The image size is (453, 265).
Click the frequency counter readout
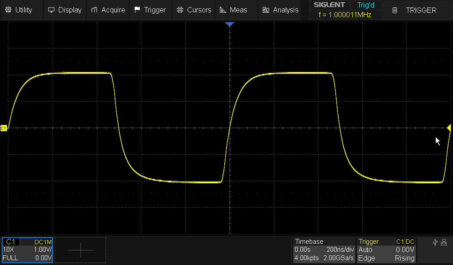345,15
